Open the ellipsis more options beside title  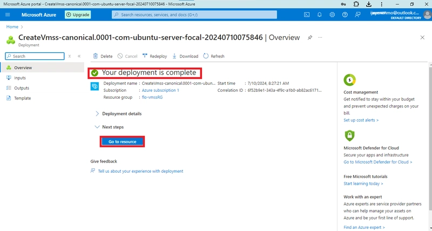[x=320, y=37]
